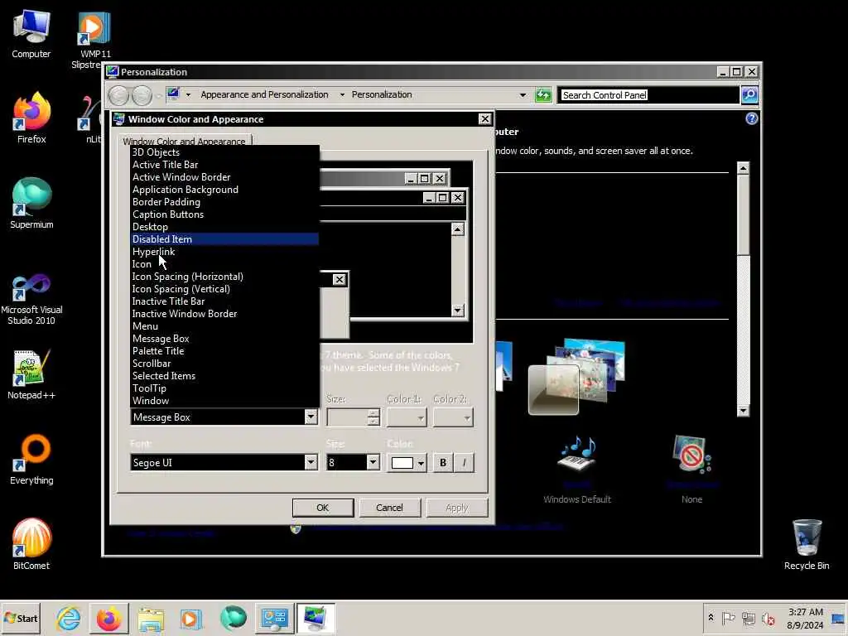Select Window at the list bottom

pyautogui.click(x=225, y=402)
